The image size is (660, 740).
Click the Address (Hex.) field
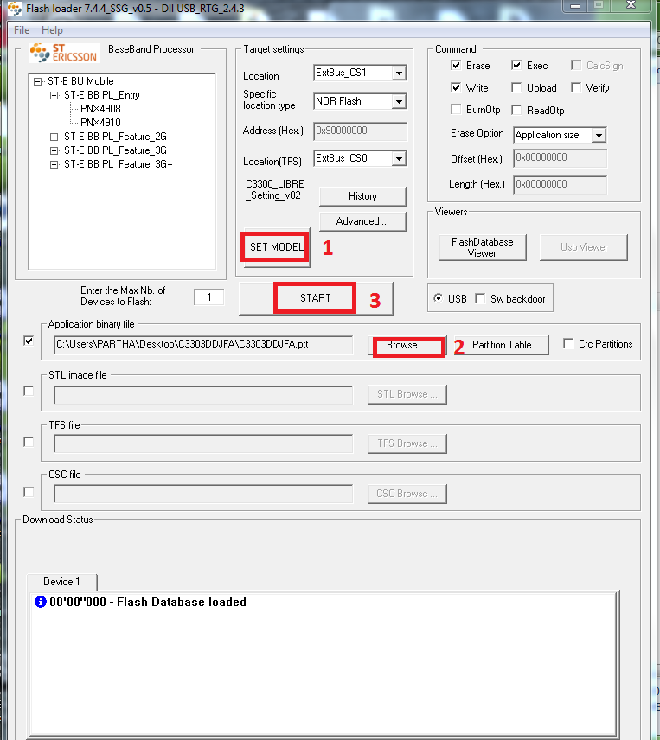coord(360,131)
